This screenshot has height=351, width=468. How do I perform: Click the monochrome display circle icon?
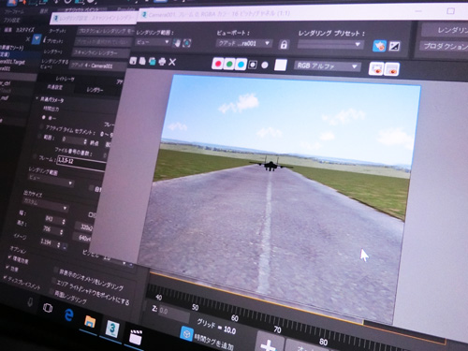click(x=265, y=66)
